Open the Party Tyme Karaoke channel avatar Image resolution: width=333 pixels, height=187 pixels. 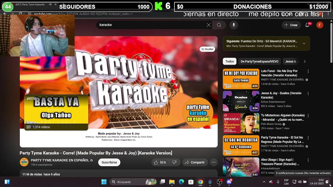click(x=24, y=162)
